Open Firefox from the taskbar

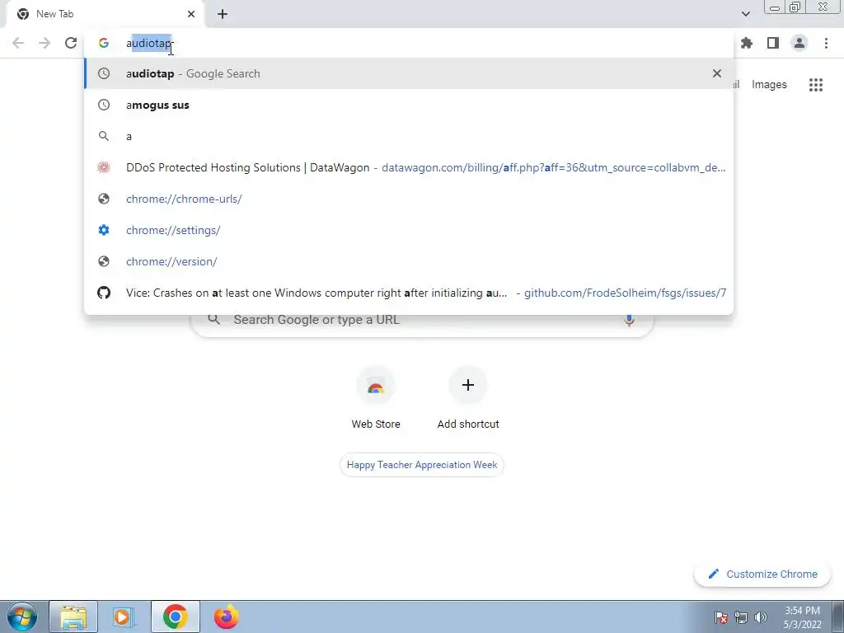coord(226,617)
